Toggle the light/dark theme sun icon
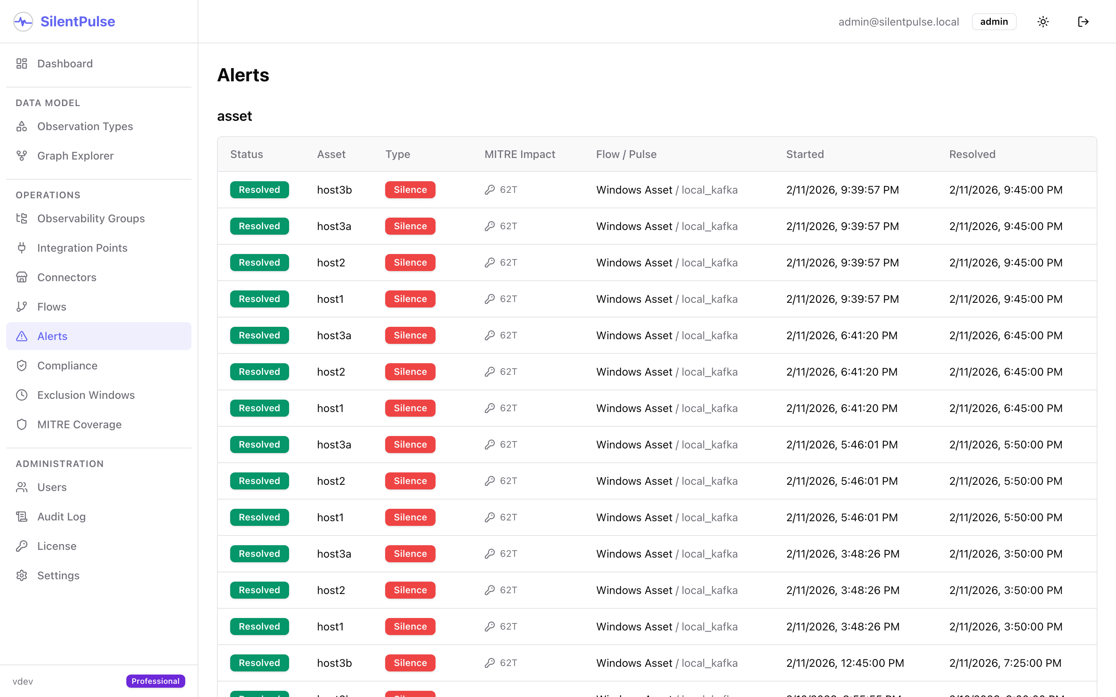 (x=1043, y=22)
